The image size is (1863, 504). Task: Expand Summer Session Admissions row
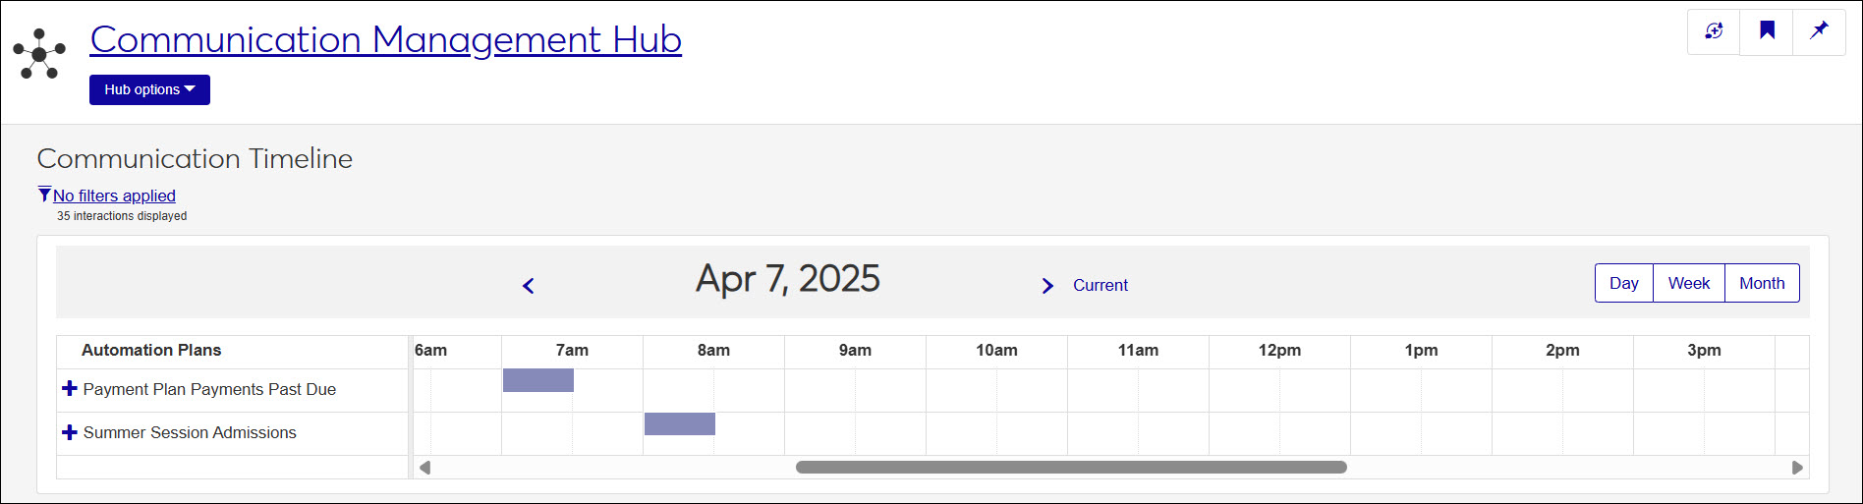click(x=70, y=432)
